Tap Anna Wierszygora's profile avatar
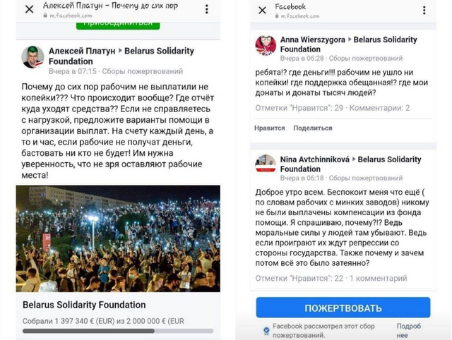The height and width of the screenshot is (340, 452). 266,45
